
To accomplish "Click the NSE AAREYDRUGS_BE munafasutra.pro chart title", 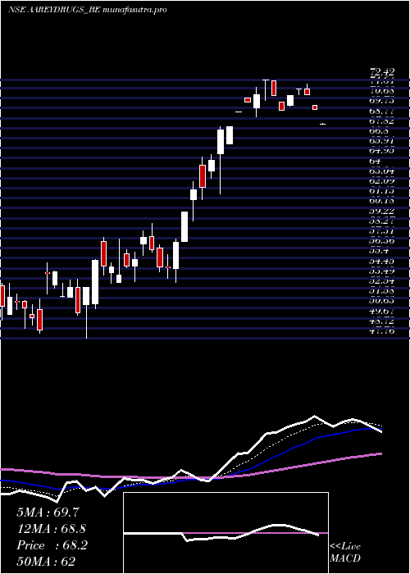I will [88, 10].
